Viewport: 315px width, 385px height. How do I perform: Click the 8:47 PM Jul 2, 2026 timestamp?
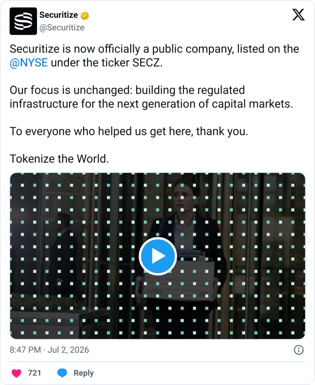pos(49,350)
